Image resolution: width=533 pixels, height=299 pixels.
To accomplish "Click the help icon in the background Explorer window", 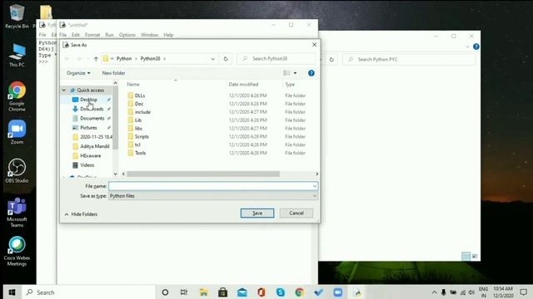I will pyautogui.click(x=476, y=47).
